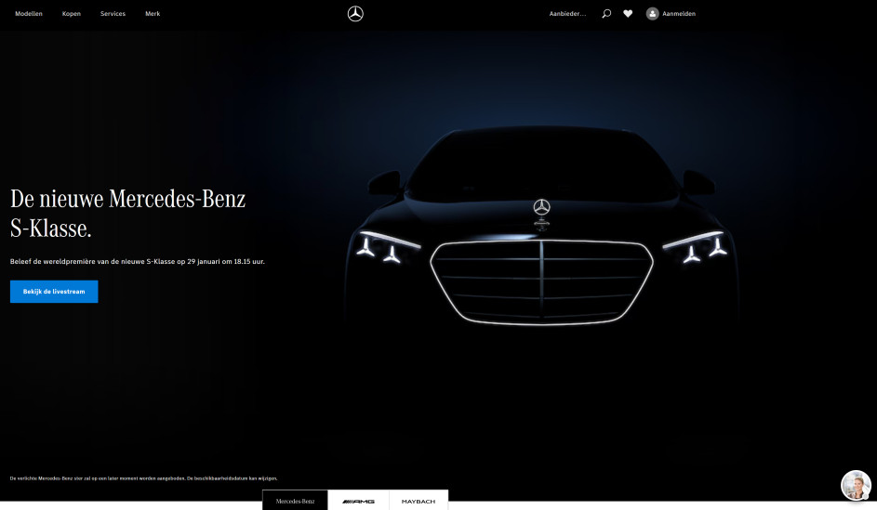Click the Mercedes-Benz star logo in header
The width and height of the screenshot is (877, 510).
(x=355, y=14)
